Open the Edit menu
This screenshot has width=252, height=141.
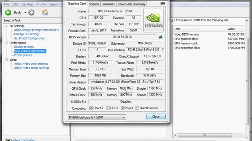pyautogui.click(x=15, y=4)
